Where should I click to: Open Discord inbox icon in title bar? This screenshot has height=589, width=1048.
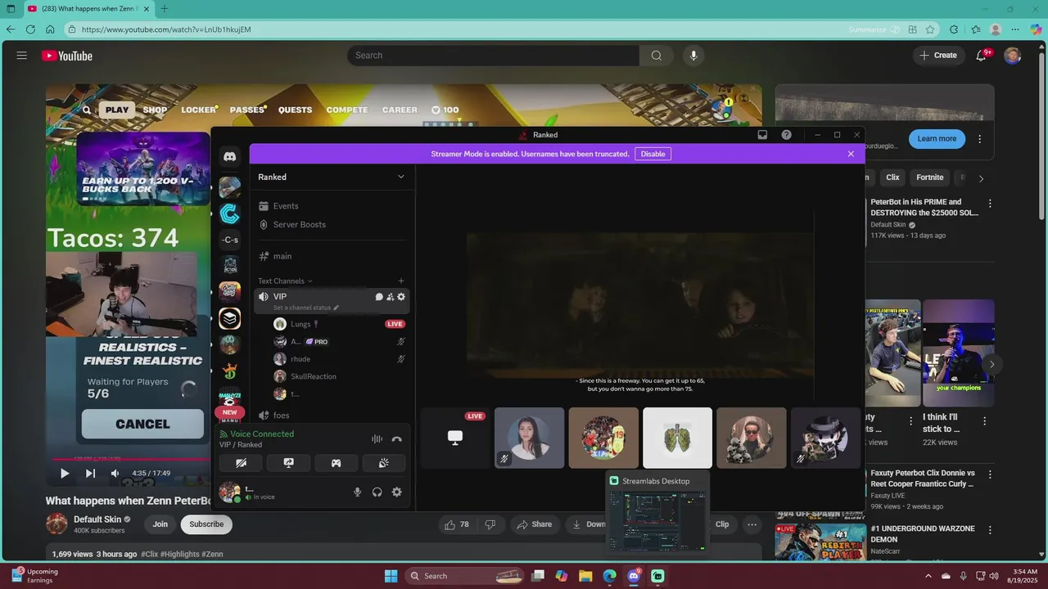click(x=762, y=135)
